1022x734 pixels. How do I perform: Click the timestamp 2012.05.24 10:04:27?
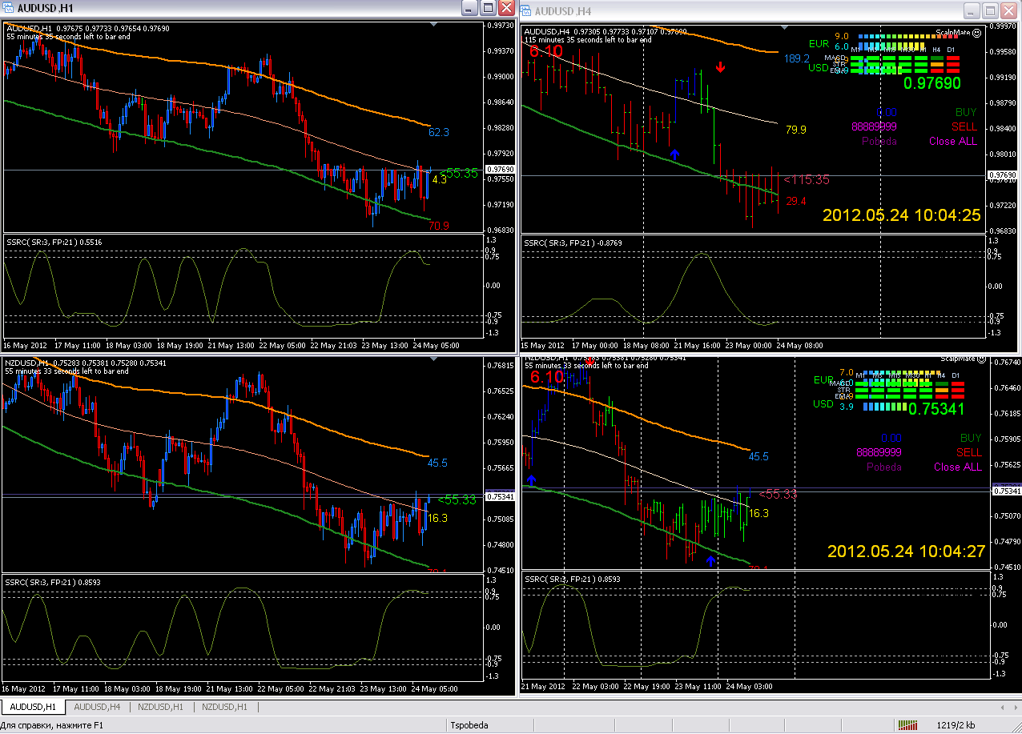click(906, 551)
